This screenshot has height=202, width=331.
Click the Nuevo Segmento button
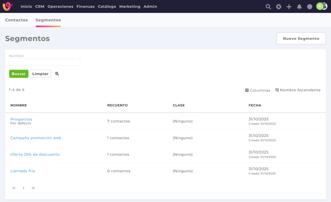(301, 39)
